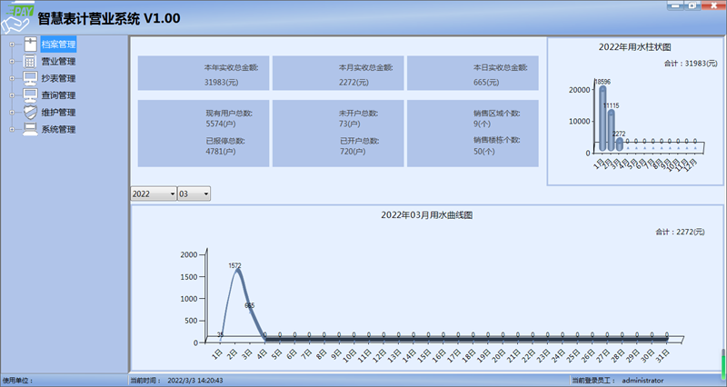
Task: Expand the 档案管理 tree node
Action: coord(12,45)
